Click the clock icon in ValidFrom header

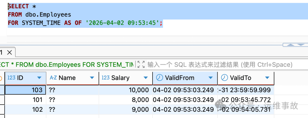(160, 78)
